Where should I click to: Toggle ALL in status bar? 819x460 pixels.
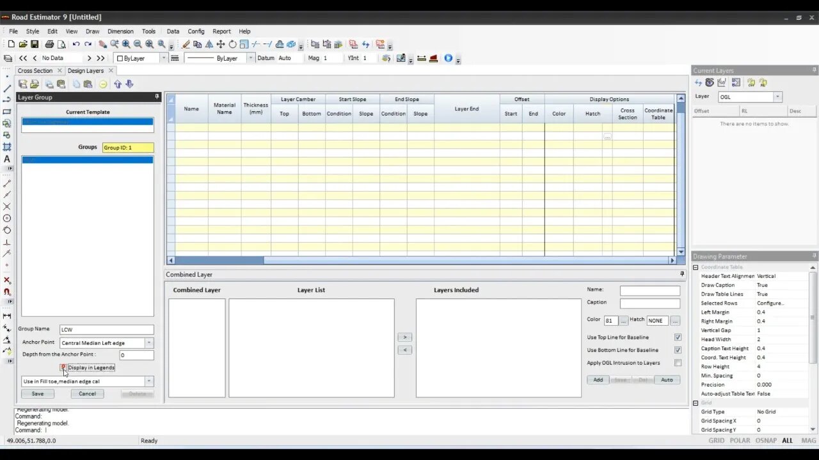tap(787, 440)
